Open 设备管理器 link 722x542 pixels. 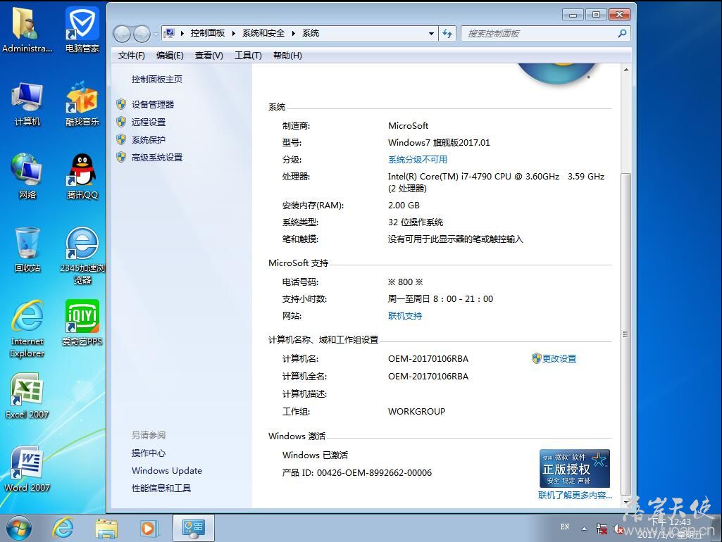pos(153,104)
